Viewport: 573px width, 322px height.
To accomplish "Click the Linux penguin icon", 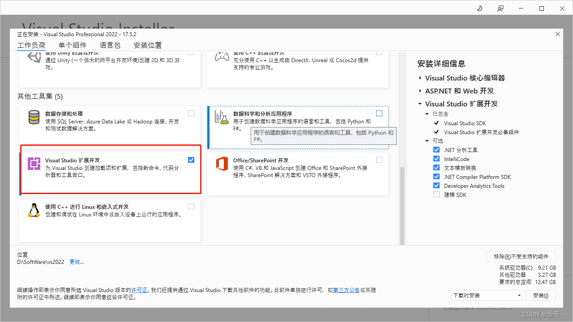I will 34,210.
